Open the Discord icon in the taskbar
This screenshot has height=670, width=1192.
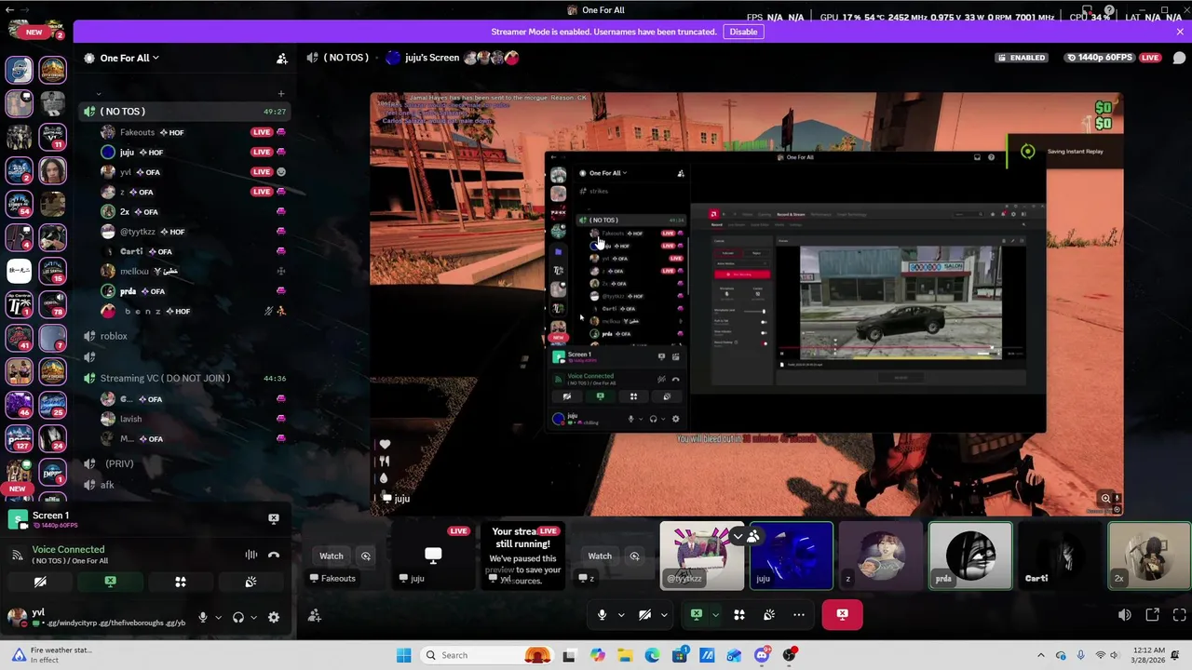point(762,655)
